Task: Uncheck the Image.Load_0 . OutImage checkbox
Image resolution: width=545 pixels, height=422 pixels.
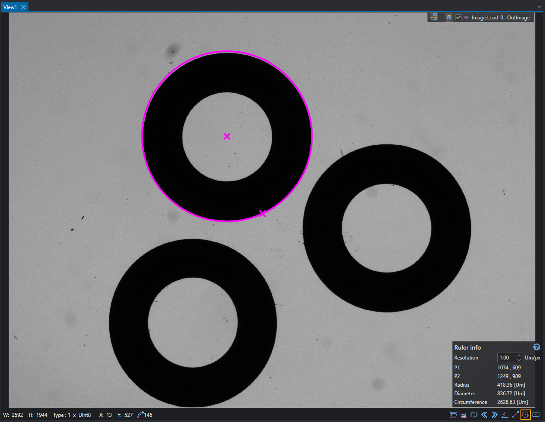Action: (458, 18)
